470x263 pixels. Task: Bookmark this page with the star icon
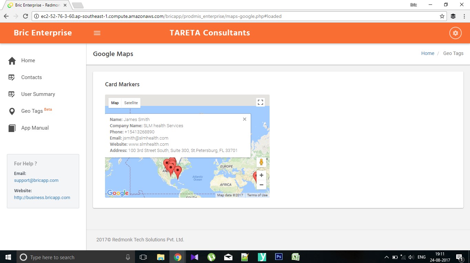[442, 16]
